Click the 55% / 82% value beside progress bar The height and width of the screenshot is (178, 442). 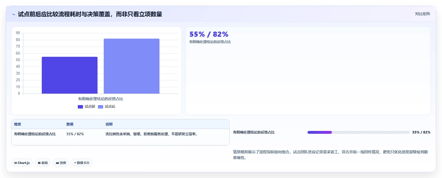[421, 132]
